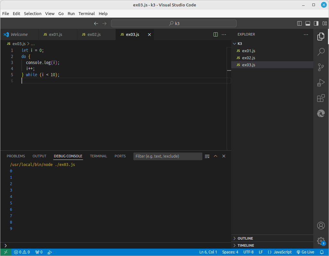The width and height of the screenshot is (329, 256).
Task: Switch to the Welcome tab
Action: tap(20, 35)
